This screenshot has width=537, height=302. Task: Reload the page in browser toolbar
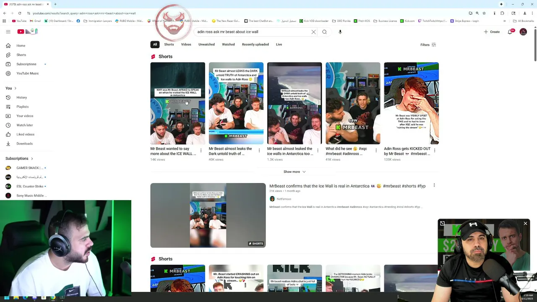click(19, 13)
